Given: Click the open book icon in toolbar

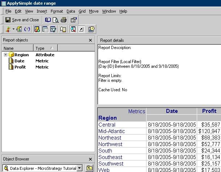Looking at the screenshot, I should click(x=48, y=20).
